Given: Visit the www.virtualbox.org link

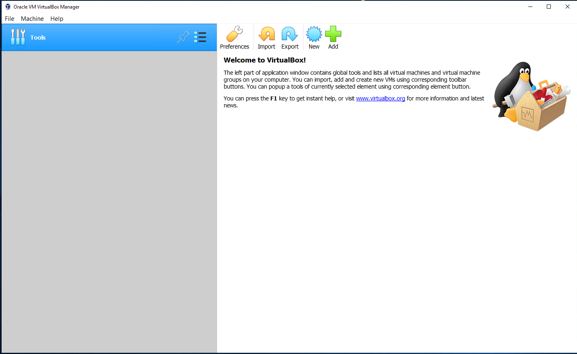Looking at the screenshot, I should (x=381, y=98).
